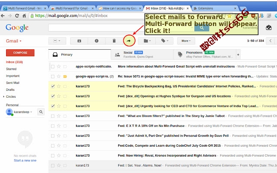The width and height of the screenshot is (277, 173).
Task: Click the chat search magnifier icon
Action: [41, 112]
